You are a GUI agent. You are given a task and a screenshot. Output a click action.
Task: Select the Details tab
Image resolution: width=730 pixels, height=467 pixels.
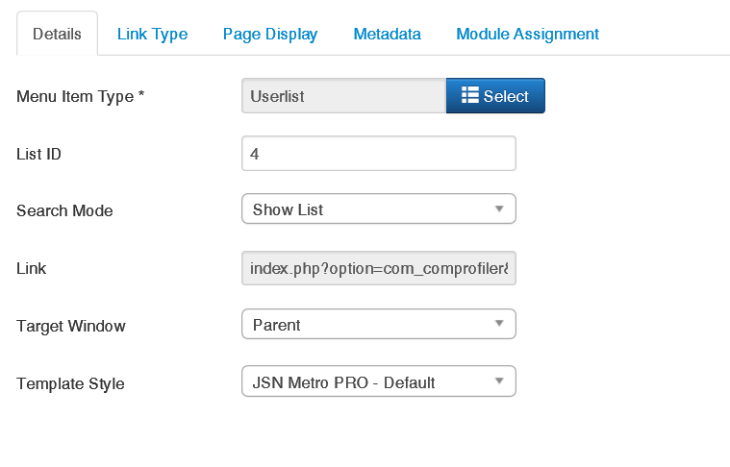(x=58, y=34)
